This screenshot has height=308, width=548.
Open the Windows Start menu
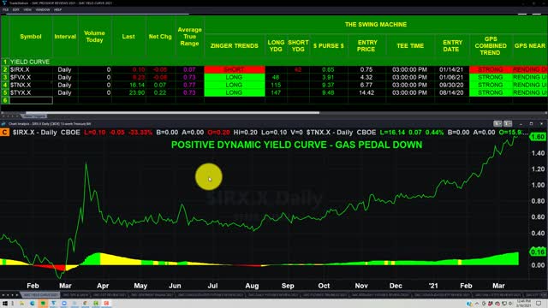pyautogui.click(x=5, y=304)
